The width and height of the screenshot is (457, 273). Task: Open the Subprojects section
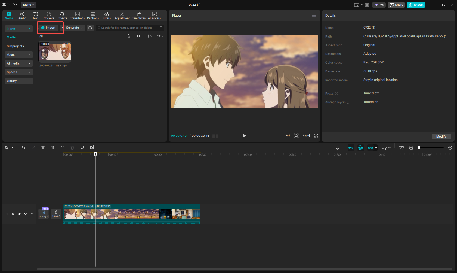pos(15,46)
